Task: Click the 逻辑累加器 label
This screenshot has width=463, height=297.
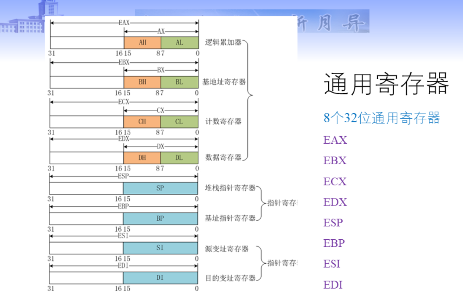Action: pos(223,43)
